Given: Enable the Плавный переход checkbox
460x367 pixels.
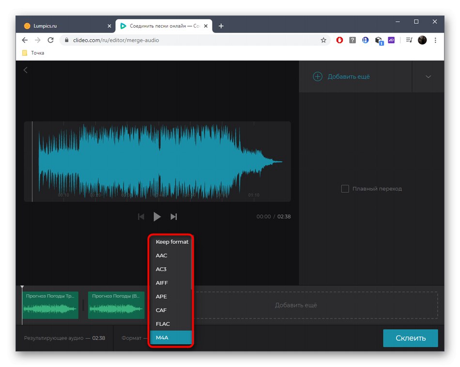Looking at the screenshot, I should [x=345, y=189].
